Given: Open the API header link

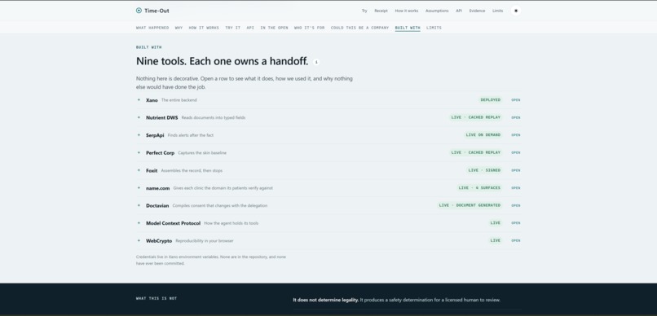Looking at the screenshot, I should point(459,11).
